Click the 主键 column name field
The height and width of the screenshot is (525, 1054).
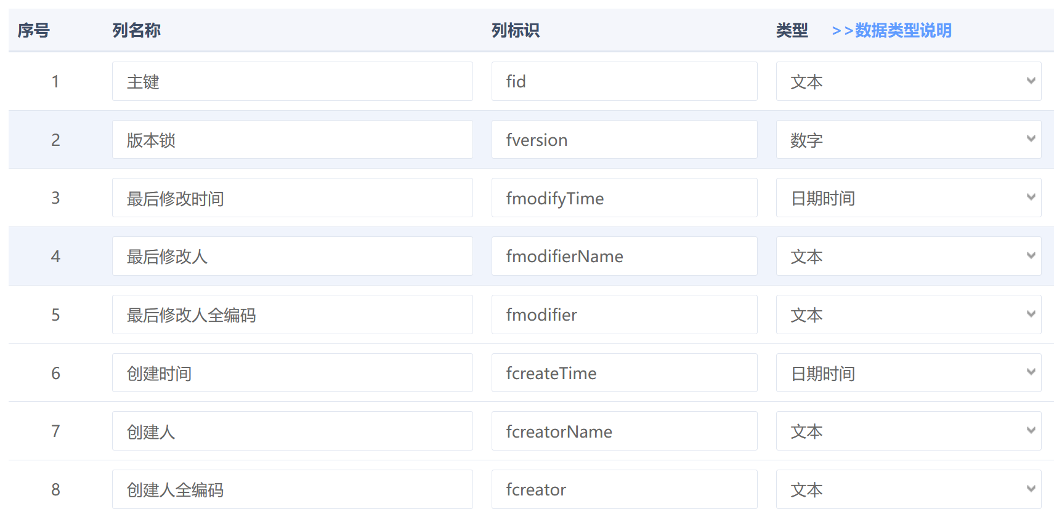(x=293, y=81)
